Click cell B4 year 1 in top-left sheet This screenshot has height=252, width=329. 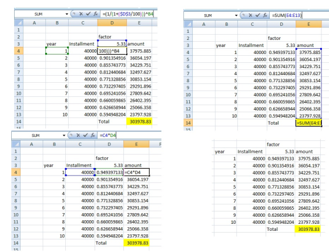click(57, 51)
